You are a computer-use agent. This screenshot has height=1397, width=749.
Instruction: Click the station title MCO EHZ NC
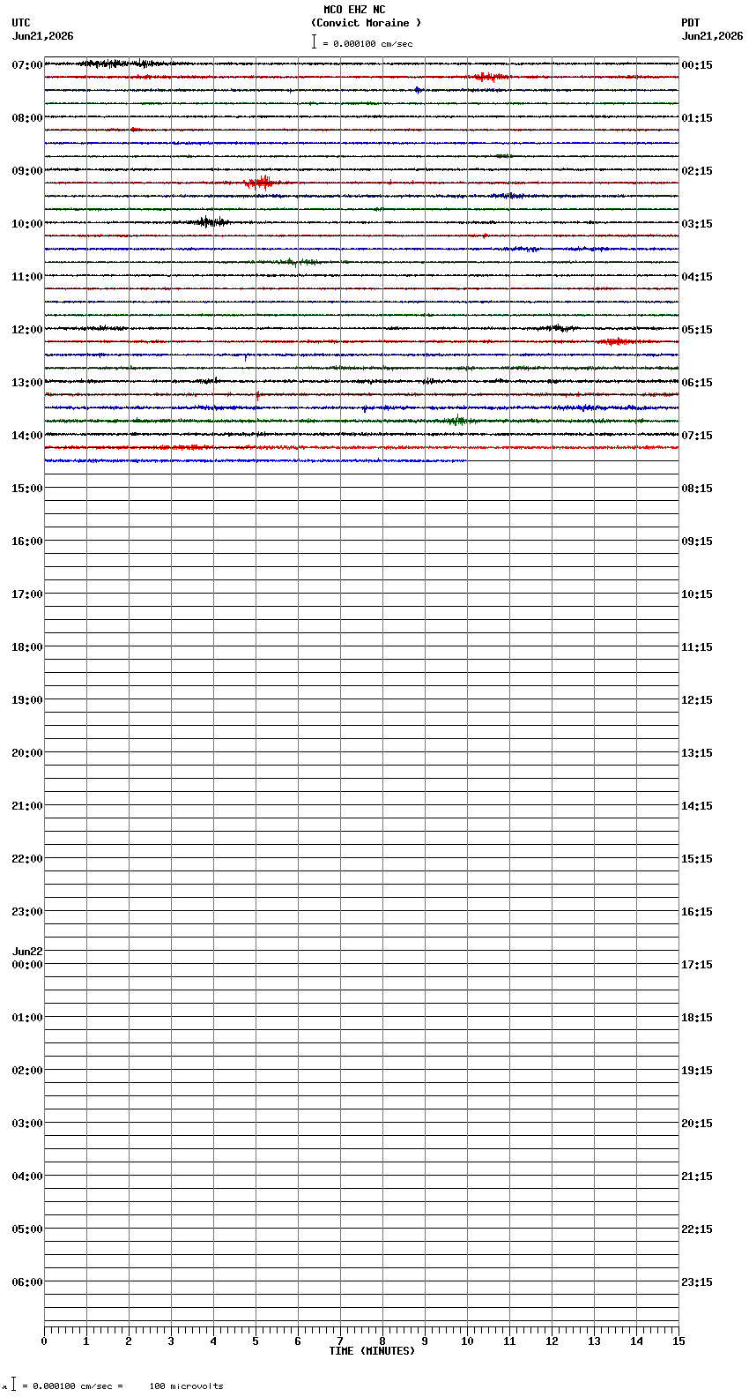(x=354, y=10)
